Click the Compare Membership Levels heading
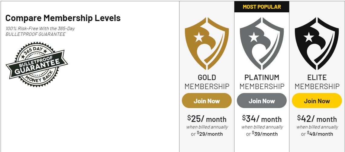Image resolution: width=345 pixels, height=152 pixels. tap(63, 18)
